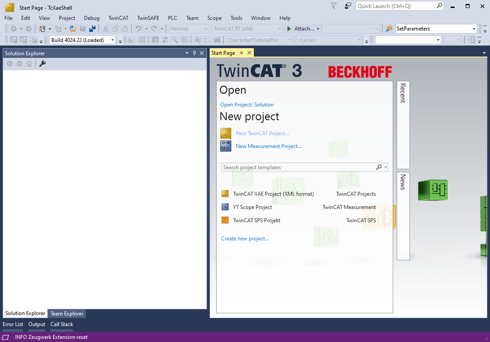Click the New Project toolbar icon
Image resolution: width=490 pixels, height=342 pixels.
click(x=42, y=29)
